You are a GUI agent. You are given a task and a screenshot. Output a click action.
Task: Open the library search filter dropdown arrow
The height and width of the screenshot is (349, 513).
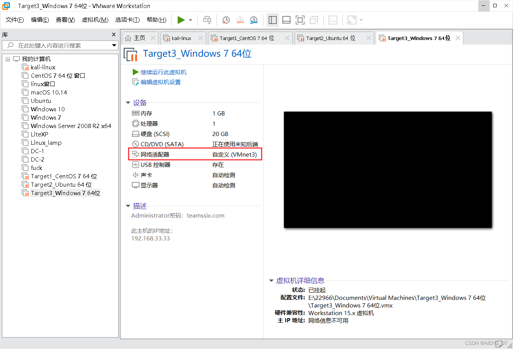[114, 45]
